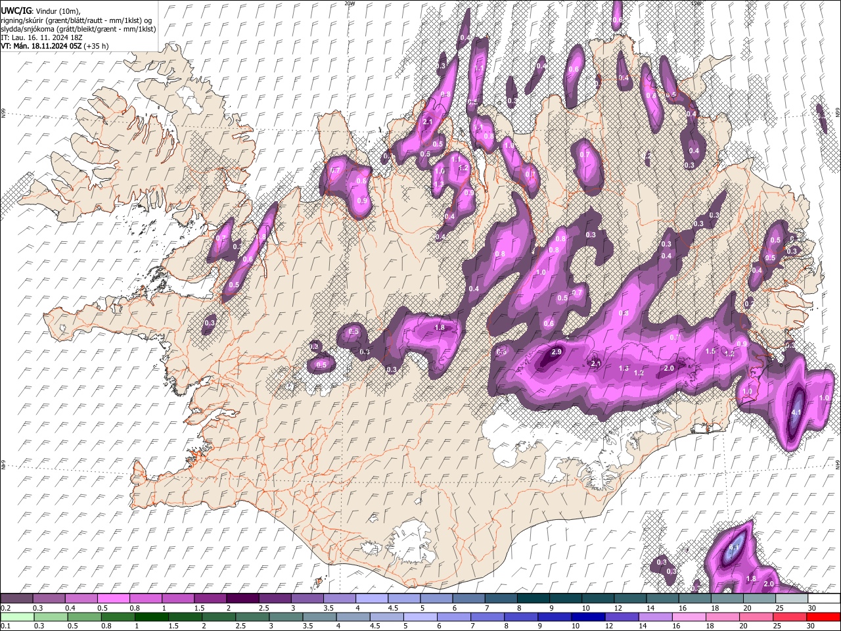841x631 pixels.
Task: Click the 'rigning/skúrir' line in the header
Action: click(x=78, y=20)
